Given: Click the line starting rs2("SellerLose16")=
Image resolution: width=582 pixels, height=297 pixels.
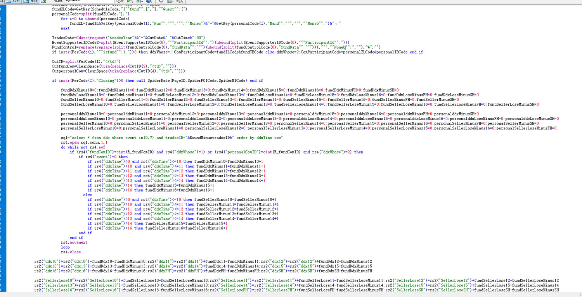Looking at the screenshot, I should [296, 290].
